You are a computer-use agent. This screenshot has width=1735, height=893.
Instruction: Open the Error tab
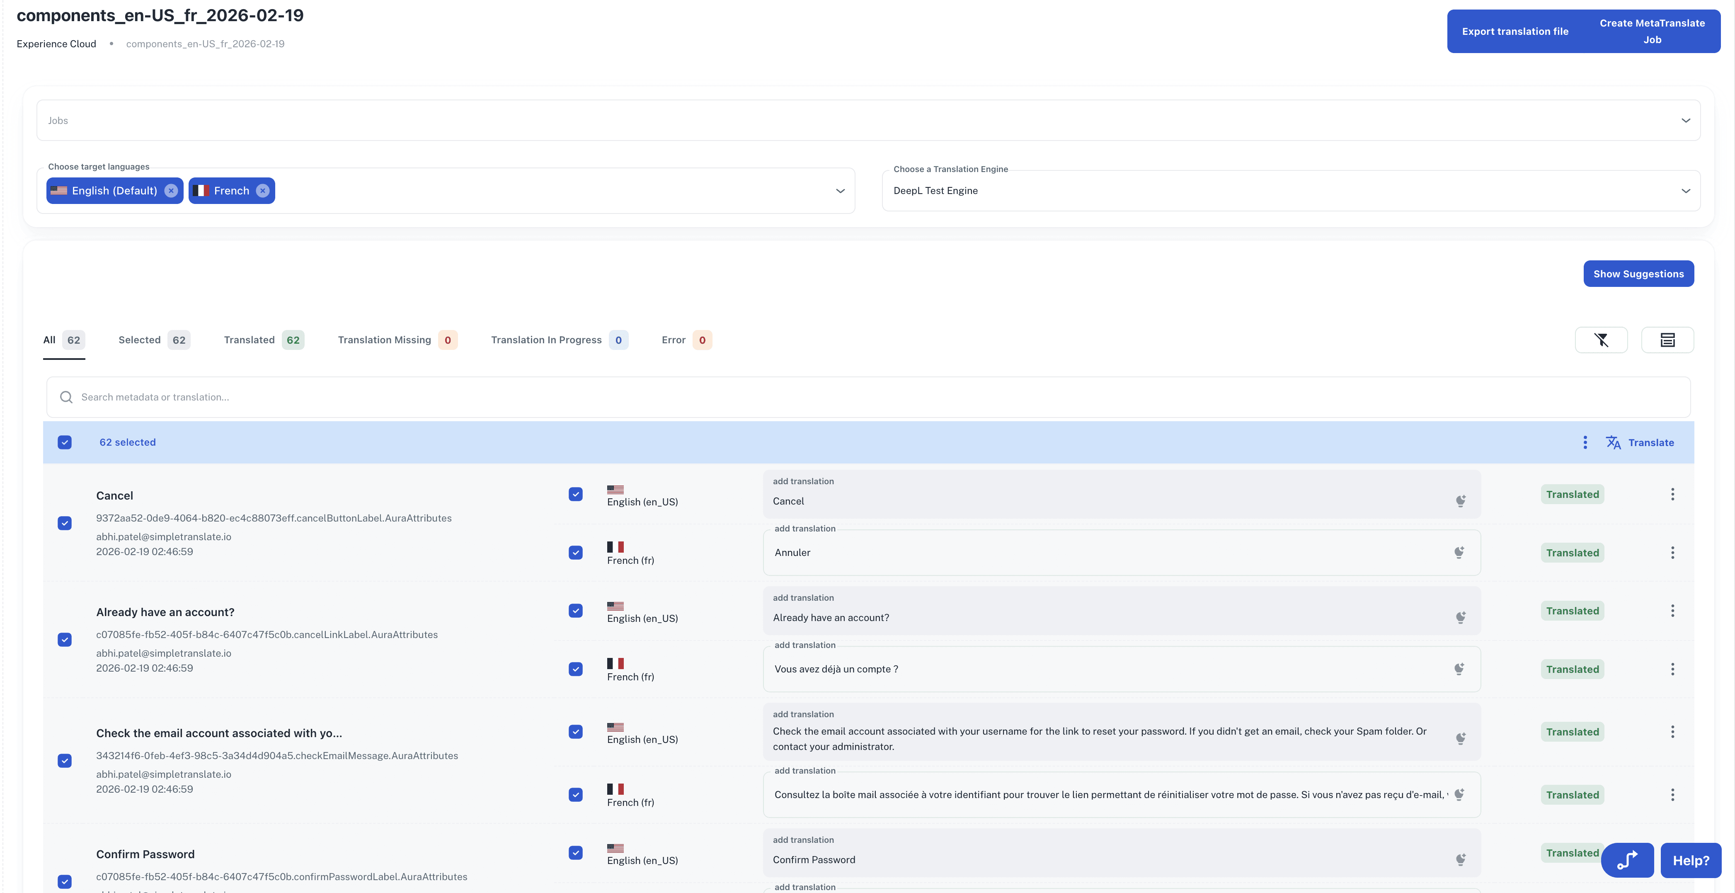tap(686, 340)
